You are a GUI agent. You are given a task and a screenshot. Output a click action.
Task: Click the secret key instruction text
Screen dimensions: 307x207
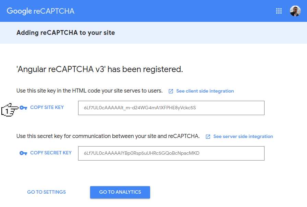(108, 136)
